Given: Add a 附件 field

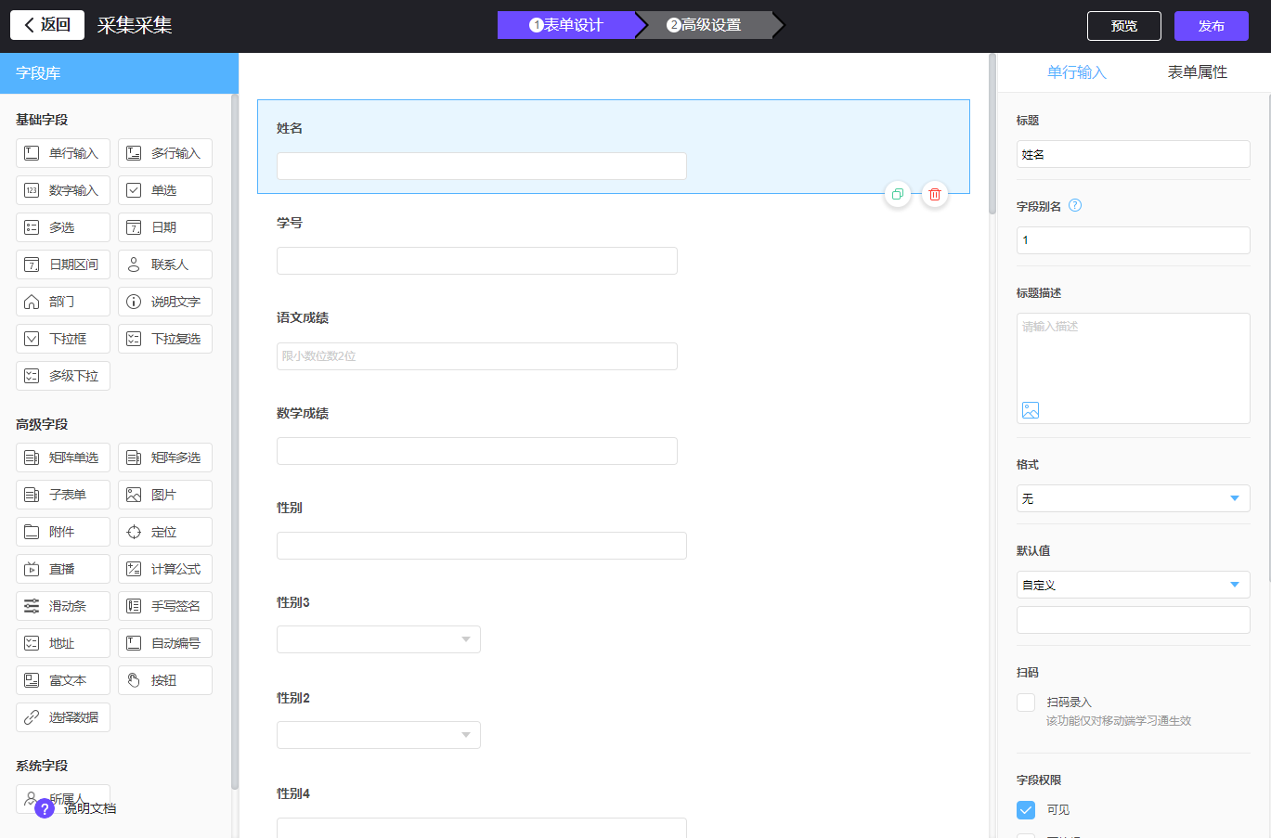Looking at the screenshot, I should click(x=63, y=532).
